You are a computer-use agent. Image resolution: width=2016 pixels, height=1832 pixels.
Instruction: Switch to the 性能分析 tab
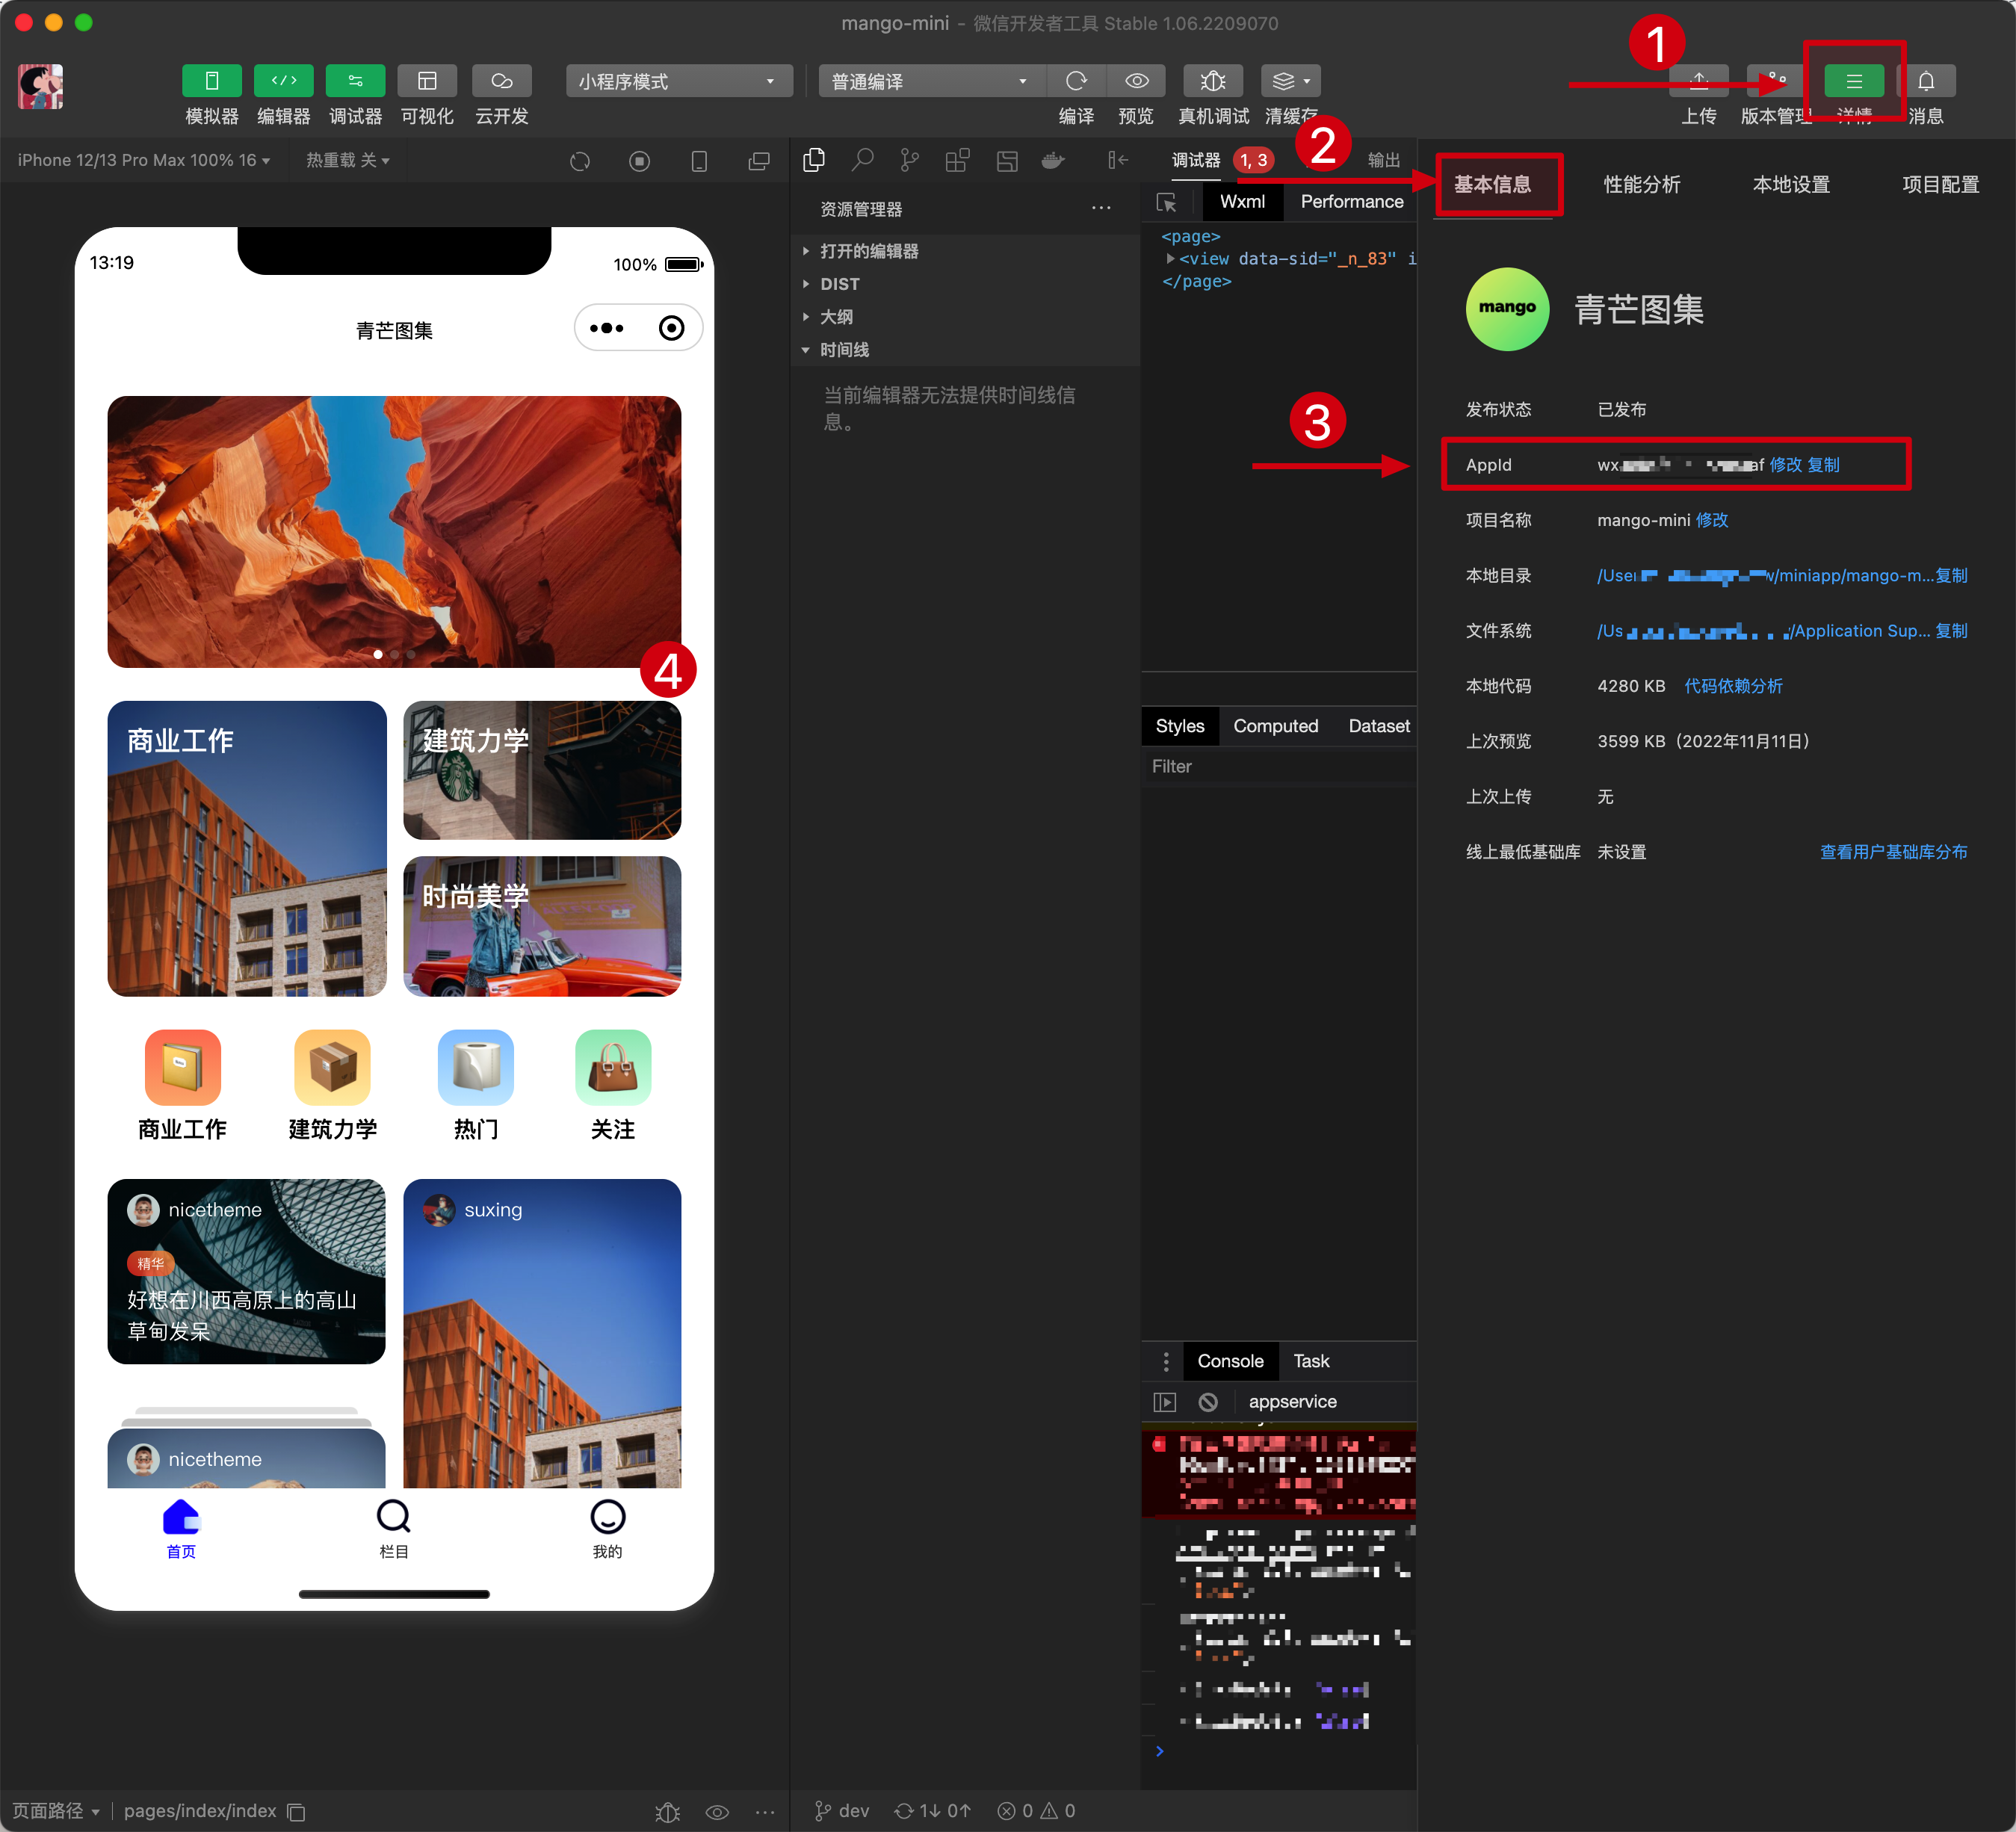[1641, 184]
